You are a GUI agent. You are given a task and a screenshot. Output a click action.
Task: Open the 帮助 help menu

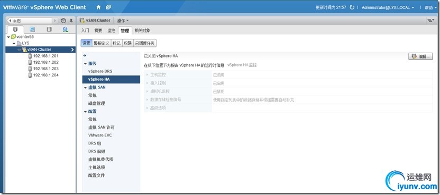click(x=430, y=7)
